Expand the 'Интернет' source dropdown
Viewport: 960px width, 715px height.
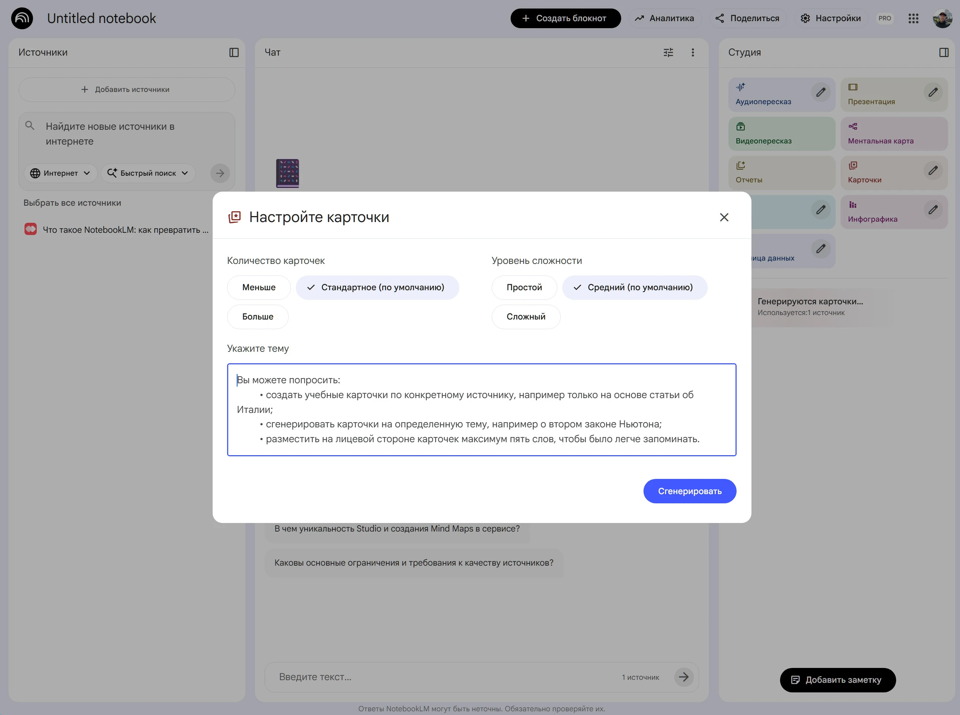pyautogui.click(x=60, y=173)
